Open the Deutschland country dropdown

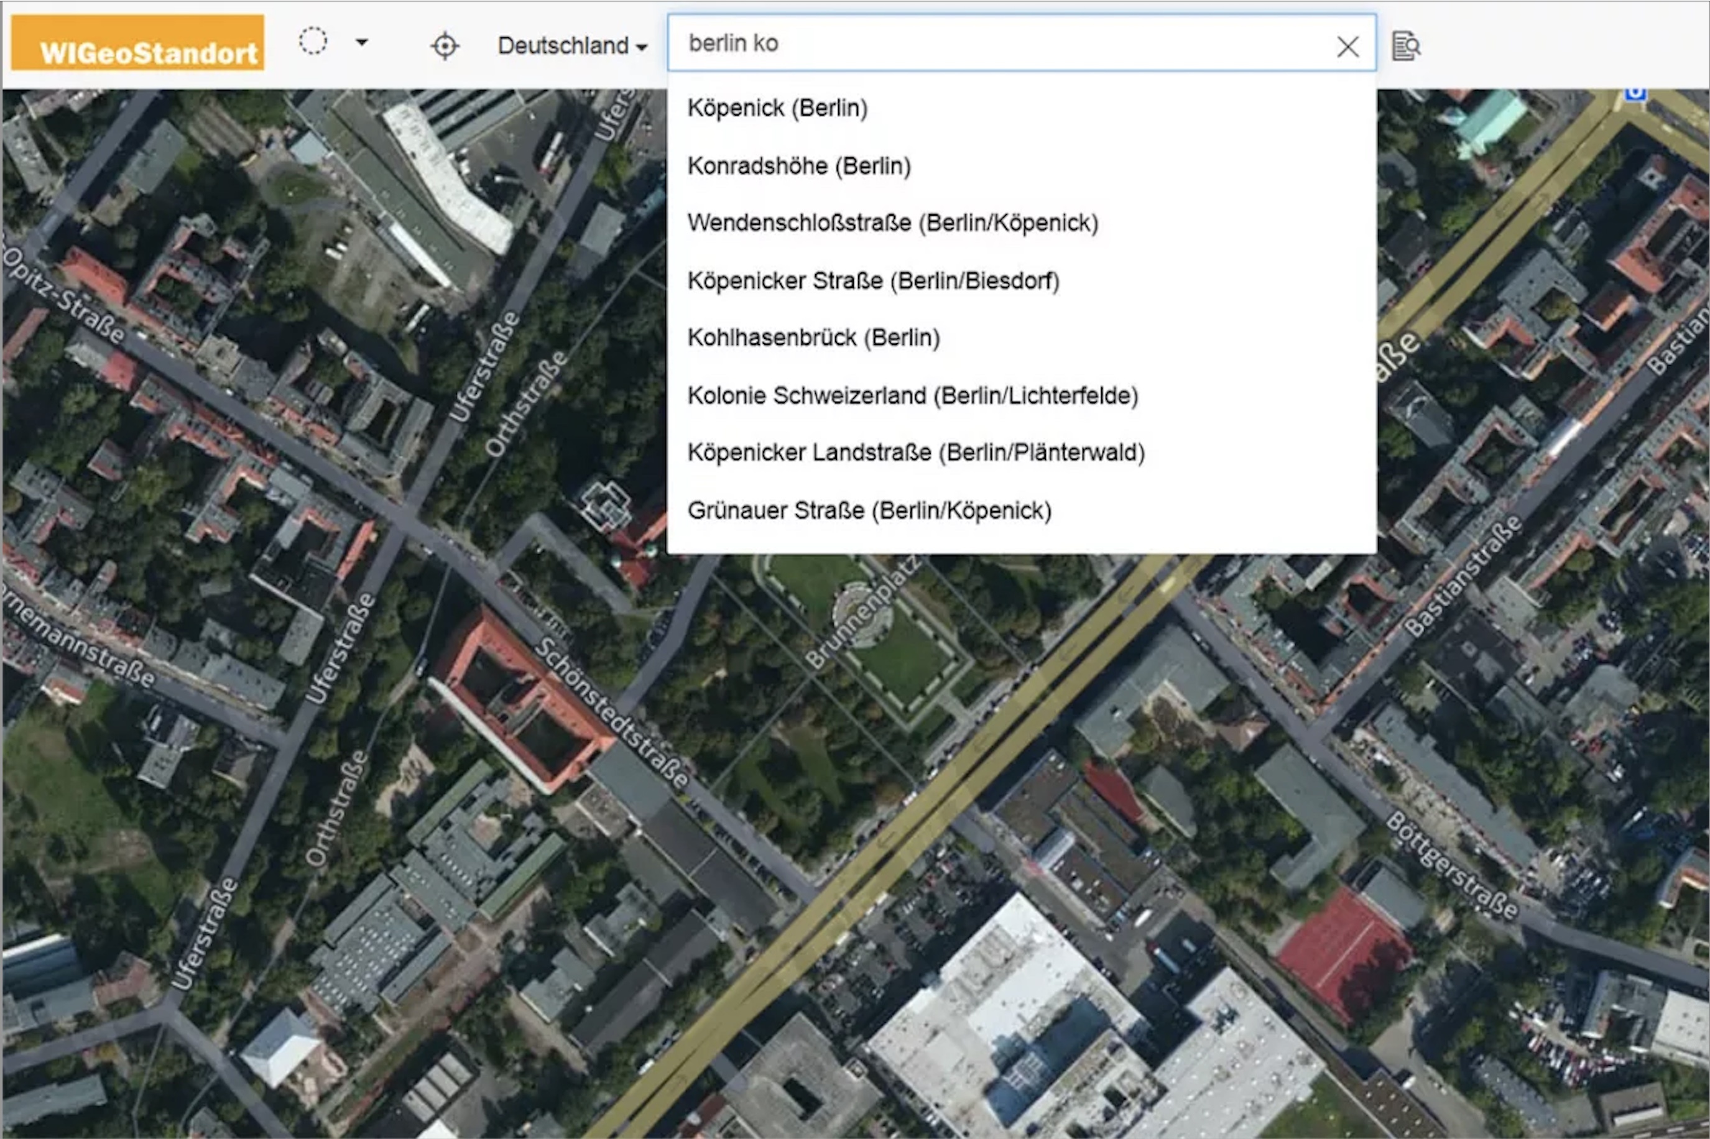click(x=571, y=46)
